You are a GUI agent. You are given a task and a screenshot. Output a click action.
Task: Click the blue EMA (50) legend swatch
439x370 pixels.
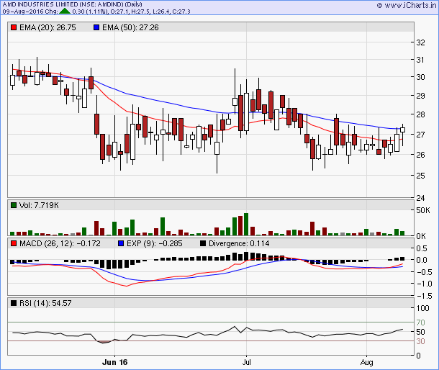96,27
